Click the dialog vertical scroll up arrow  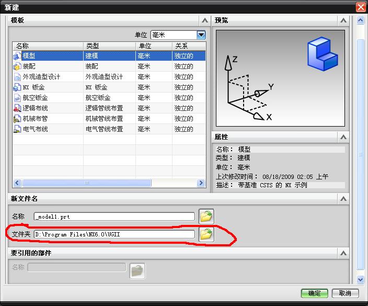[360, 20]
